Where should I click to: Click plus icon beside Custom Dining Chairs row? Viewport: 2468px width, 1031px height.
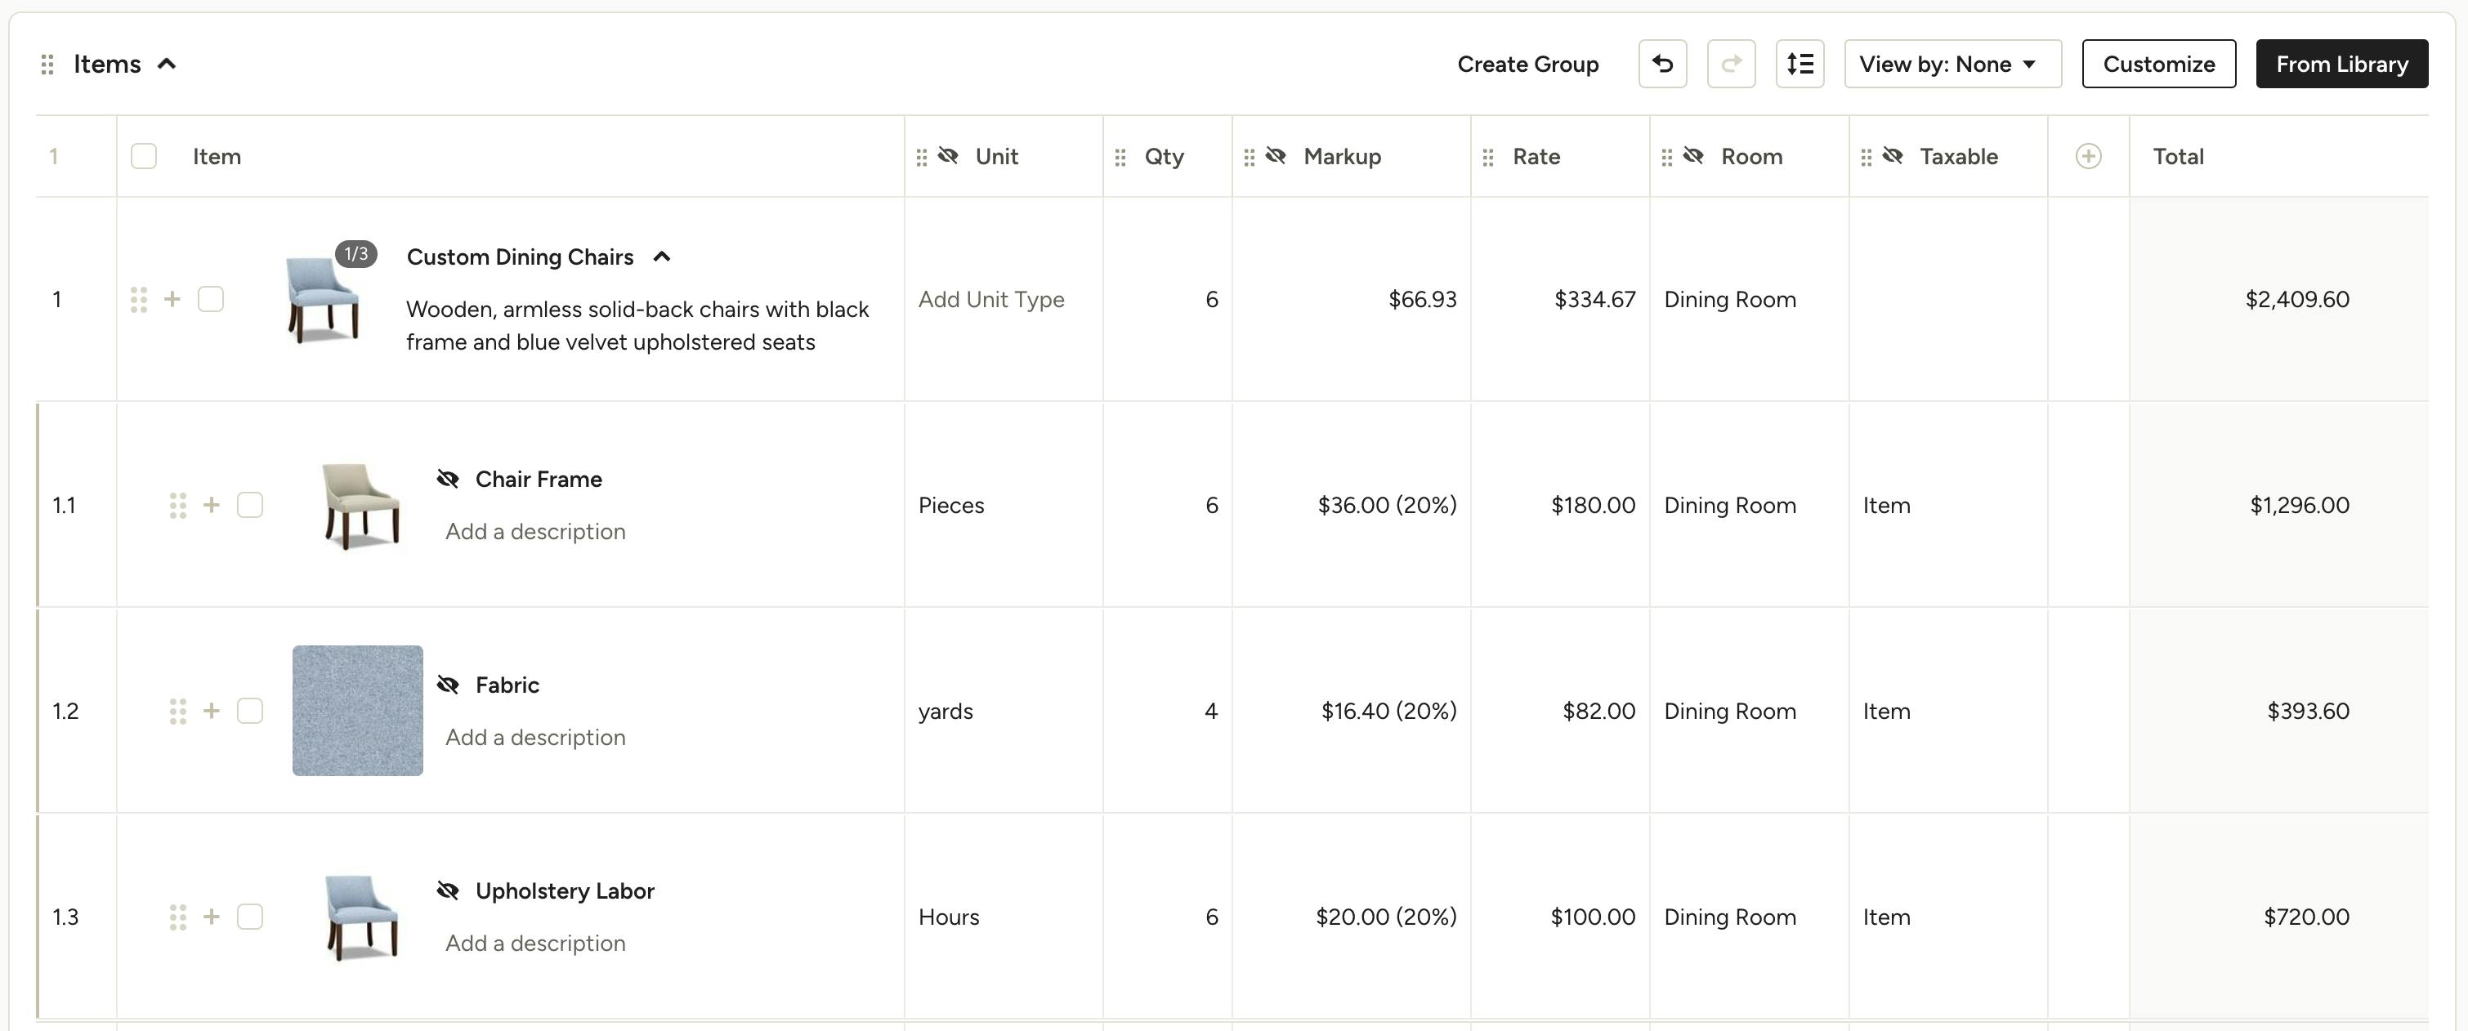click(172, 298)
